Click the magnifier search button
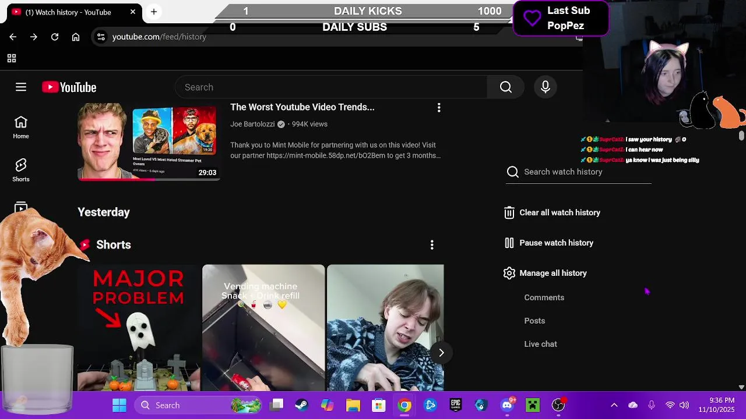Image resolution: width=746 pixels, height=419 pixels. (x=505, y=87)
